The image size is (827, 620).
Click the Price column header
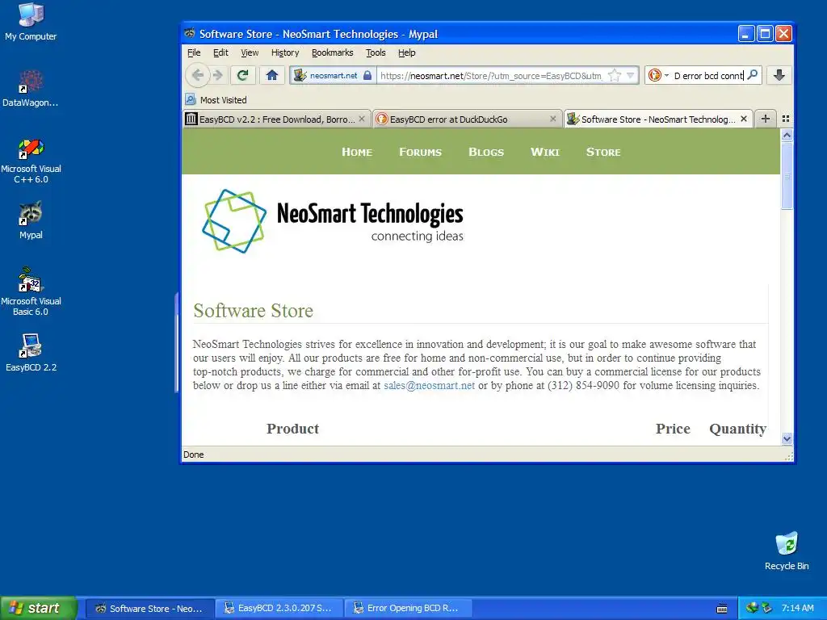673,429
